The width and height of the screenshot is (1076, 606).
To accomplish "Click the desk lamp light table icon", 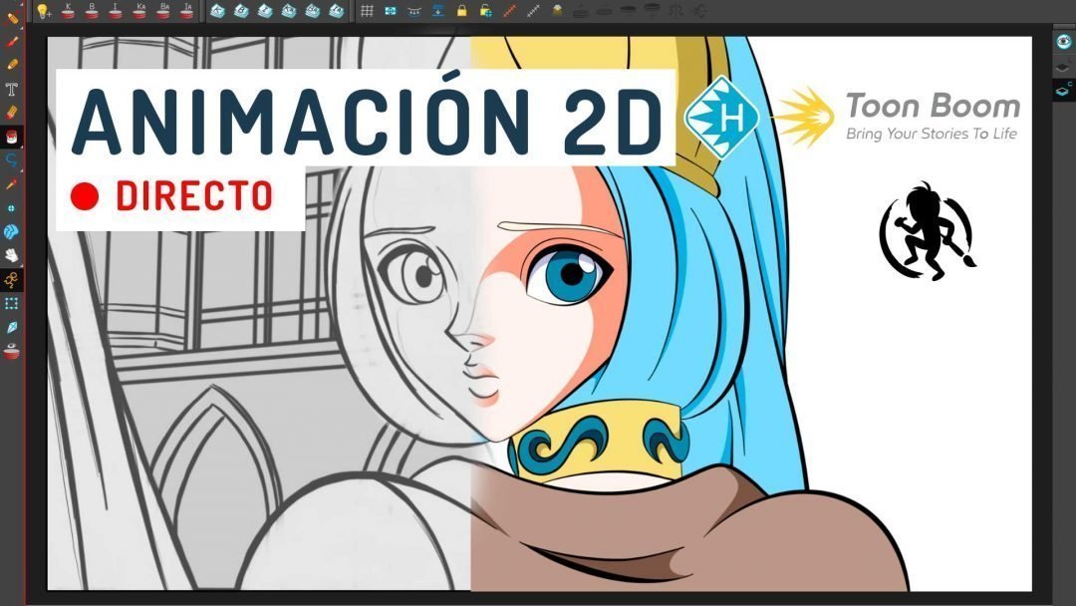I will (x=557, y=11).
